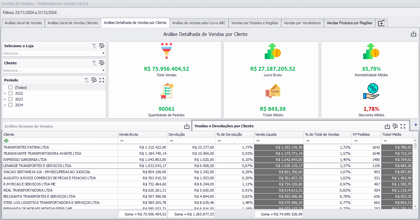Click the export icon beside the dashboard title
Image resolution: width=420 pixels, height=220 pixels.
click(x=413, y=34)
